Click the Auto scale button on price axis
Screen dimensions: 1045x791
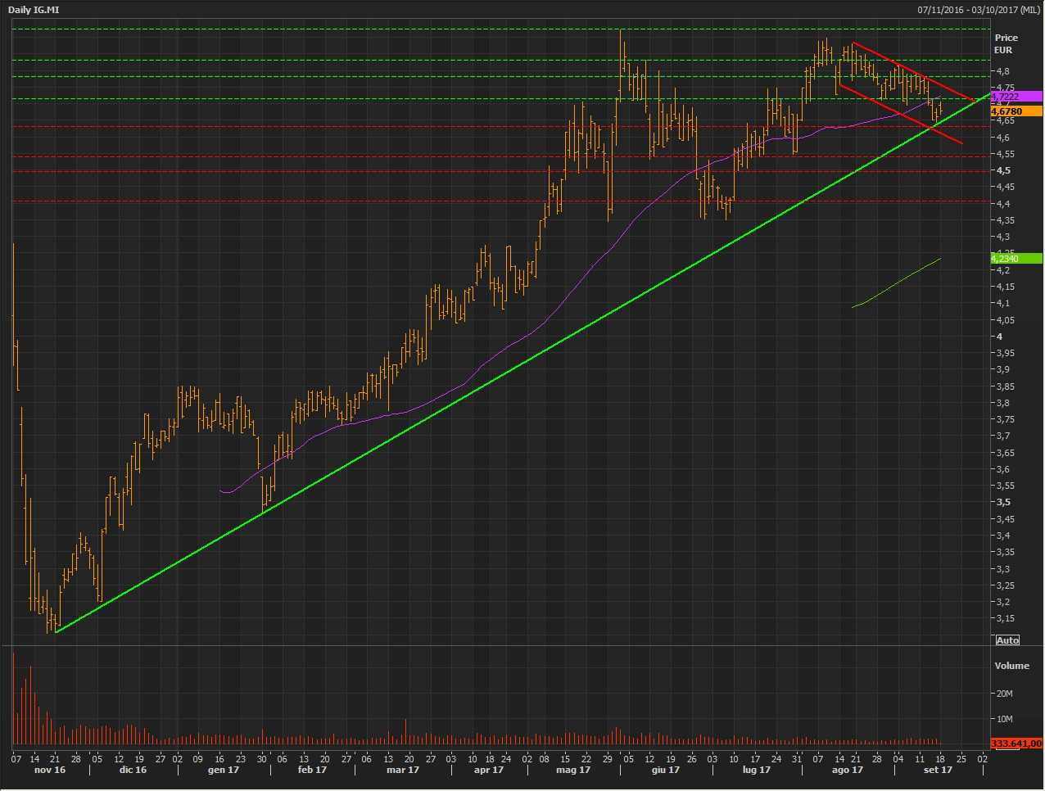coord(1007,640)
